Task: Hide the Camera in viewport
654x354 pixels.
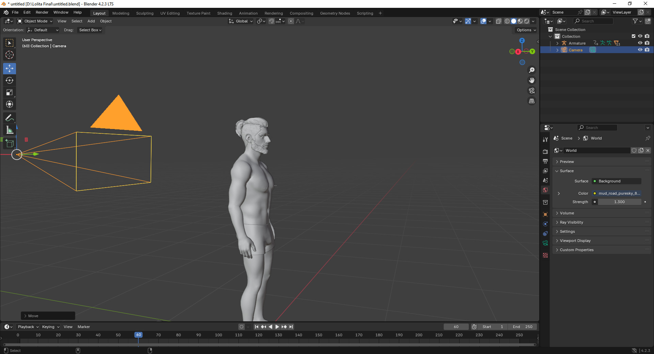Action: click(640, 50)
